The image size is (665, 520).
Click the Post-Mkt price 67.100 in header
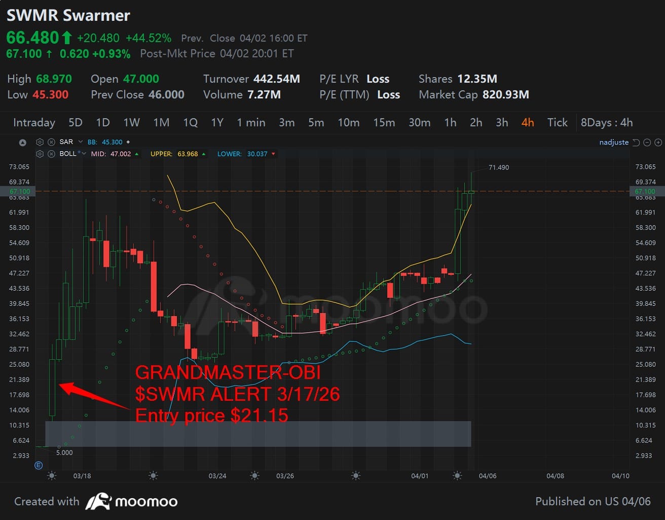coord(24,54)
